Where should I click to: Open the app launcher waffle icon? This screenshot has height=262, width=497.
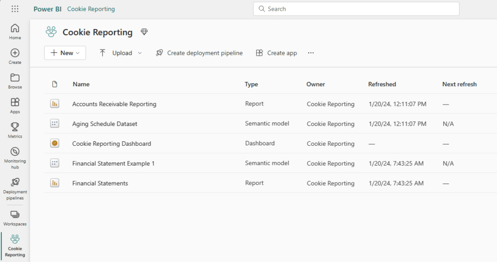15,9
